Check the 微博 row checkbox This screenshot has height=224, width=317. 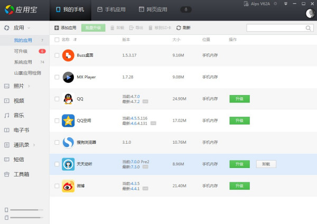tap(57, 186)
